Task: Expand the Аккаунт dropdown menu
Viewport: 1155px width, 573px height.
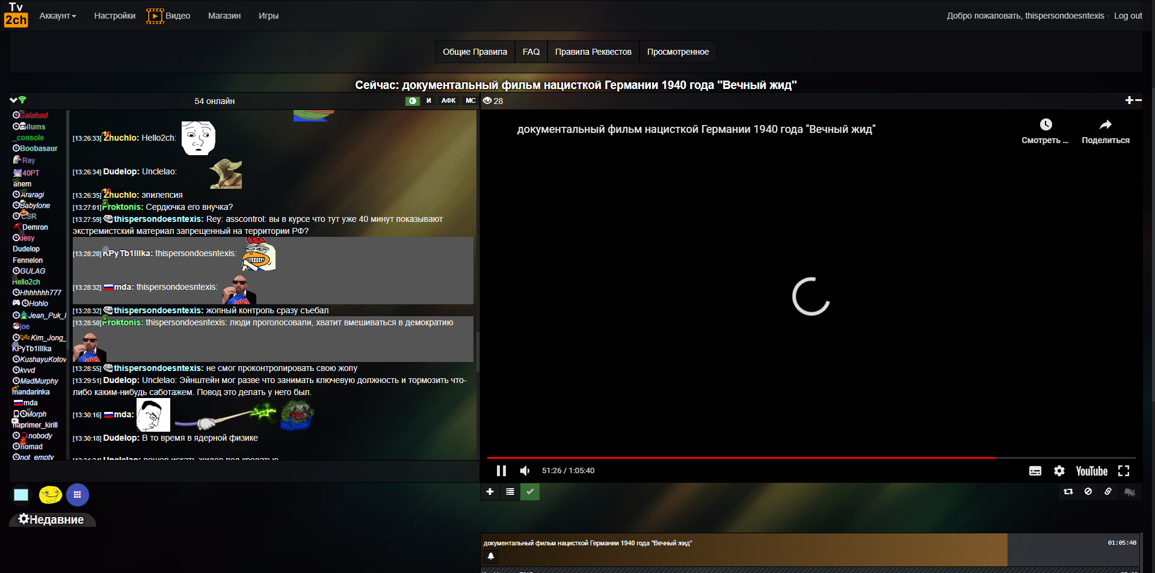Action: click(58, 16)
